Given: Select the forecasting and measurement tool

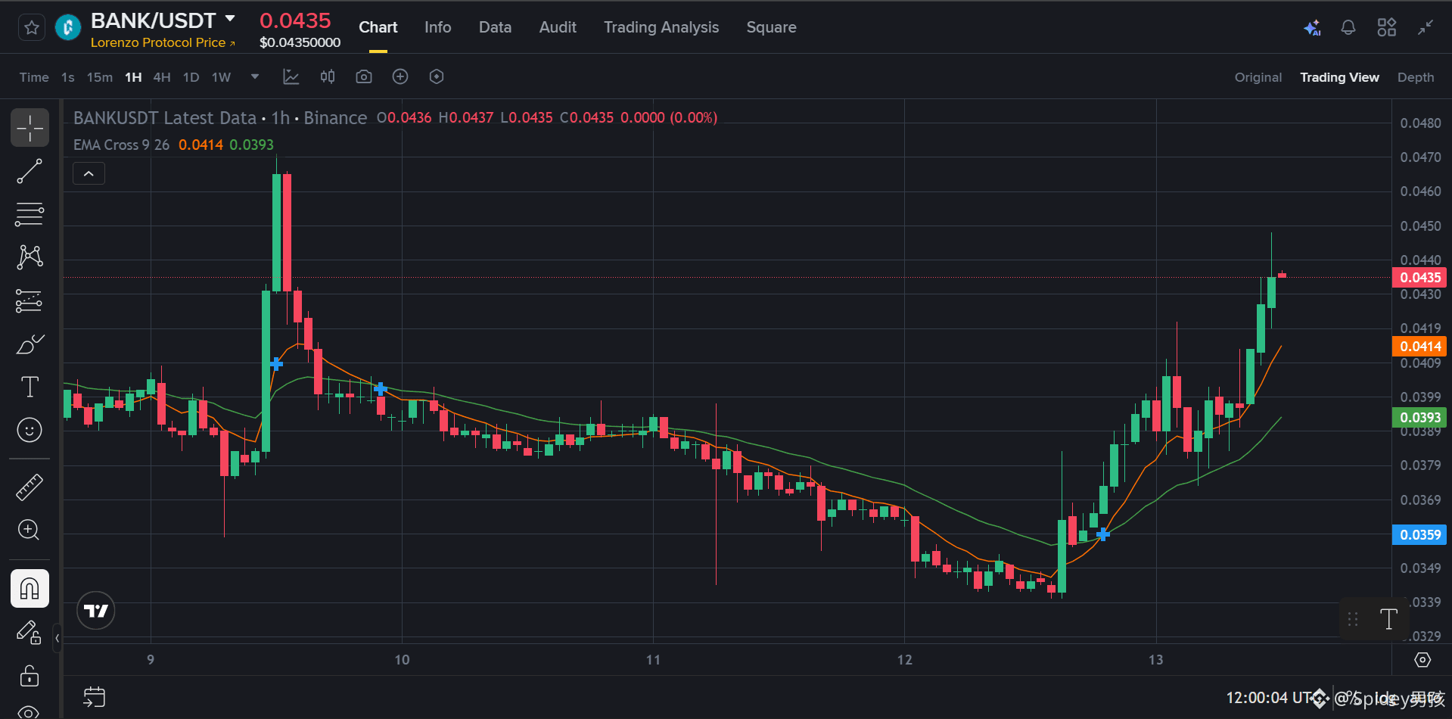Looking at the screenshot, I should coord(30,300).
